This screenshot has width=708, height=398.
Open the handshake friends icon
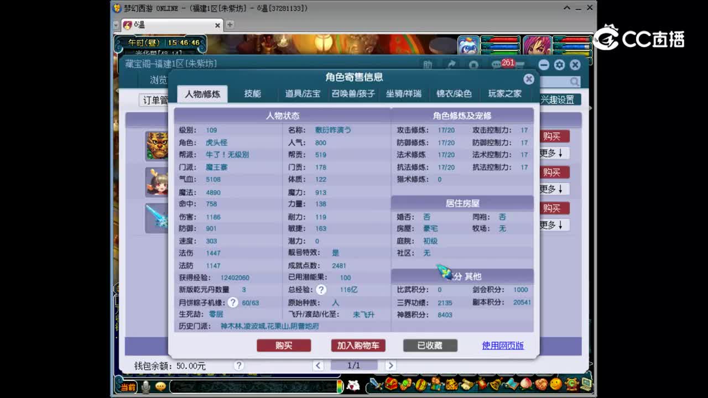[x=542, y=384]
